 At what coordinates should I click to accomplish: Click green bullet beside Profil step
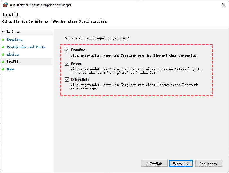point(3,62)
